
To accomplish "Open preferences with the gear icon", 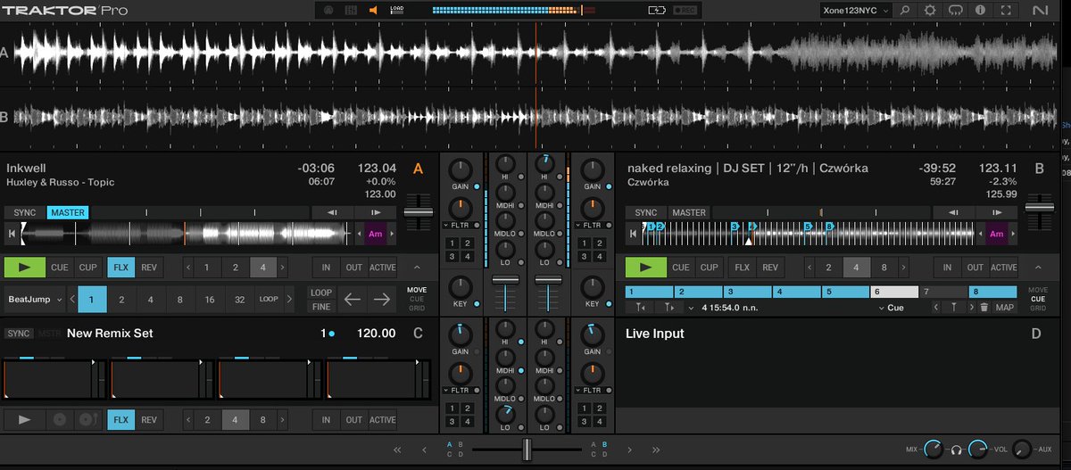I will click(x=931, y=11).
